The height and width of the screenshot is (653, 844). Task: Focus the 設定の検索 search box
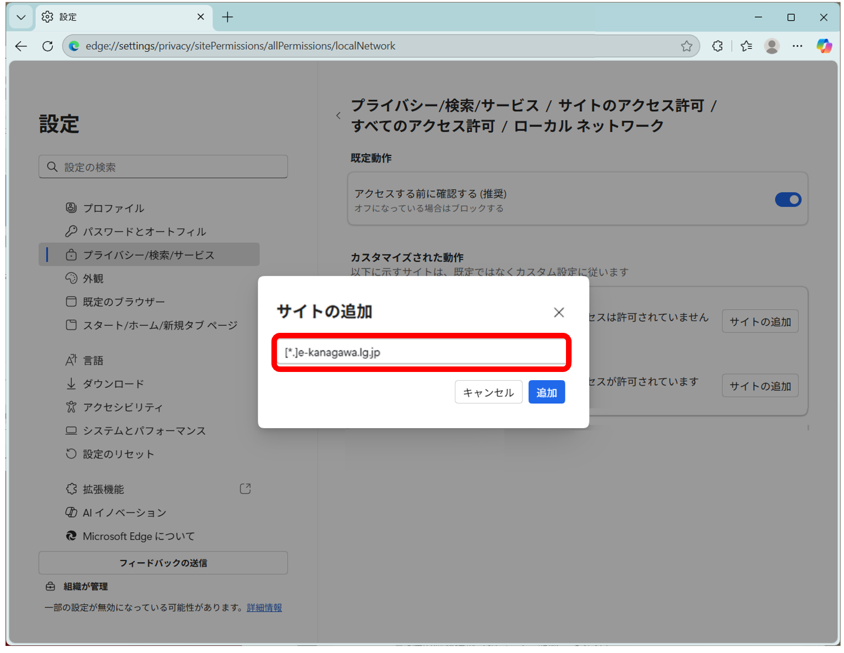tap(163, 167)
